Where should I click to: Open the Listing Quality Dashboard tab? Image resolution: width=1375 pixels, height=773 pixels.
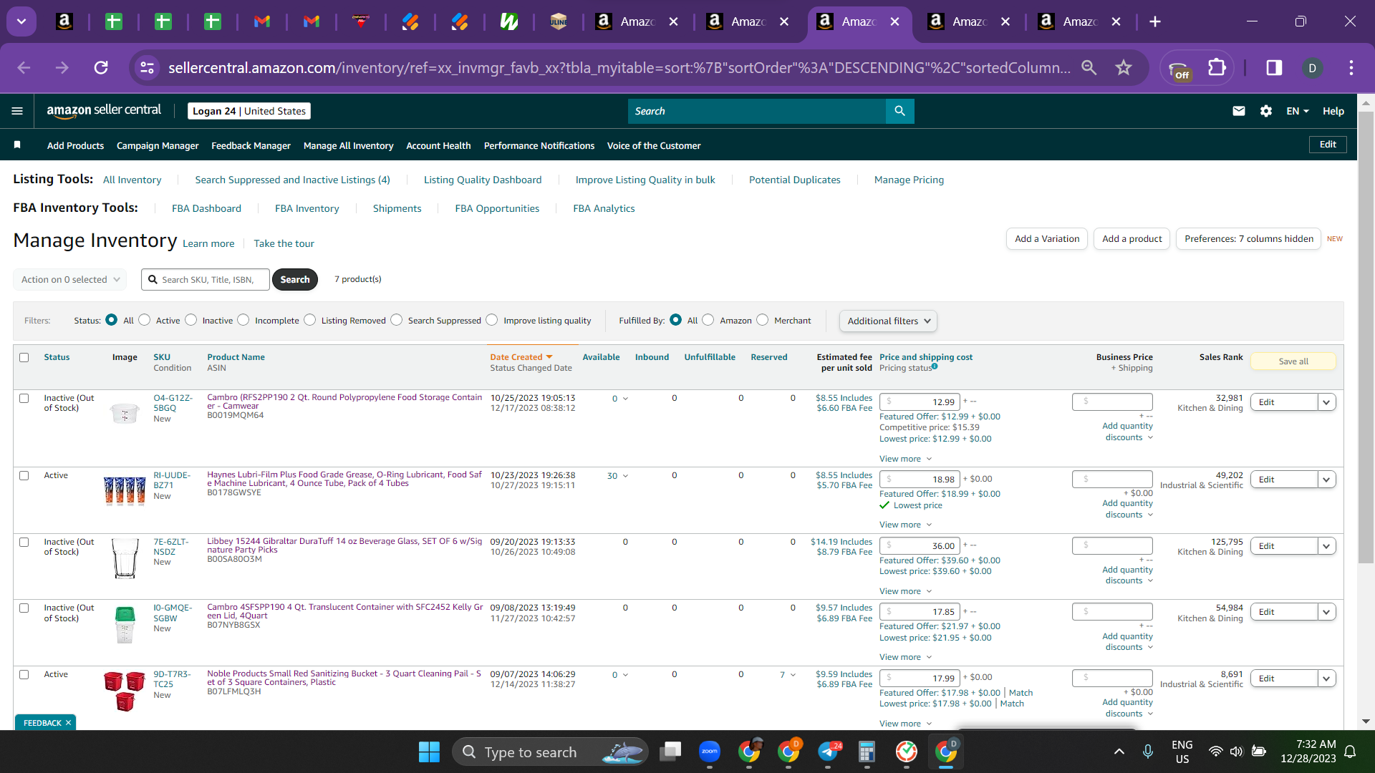pyautogui.click(x=483, y=180)
